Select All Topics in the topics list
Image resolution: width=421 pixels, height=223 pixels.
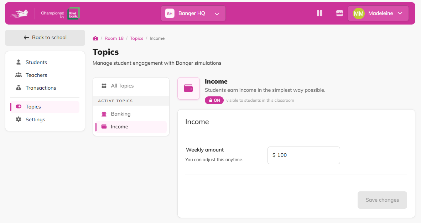click(131, 86)
